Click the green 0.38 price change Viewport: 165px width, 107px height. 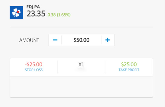(52, 15)
